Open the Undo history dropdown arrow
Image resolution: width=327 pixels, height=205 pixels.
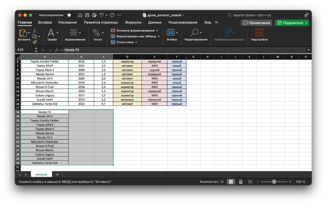(107, 15)
